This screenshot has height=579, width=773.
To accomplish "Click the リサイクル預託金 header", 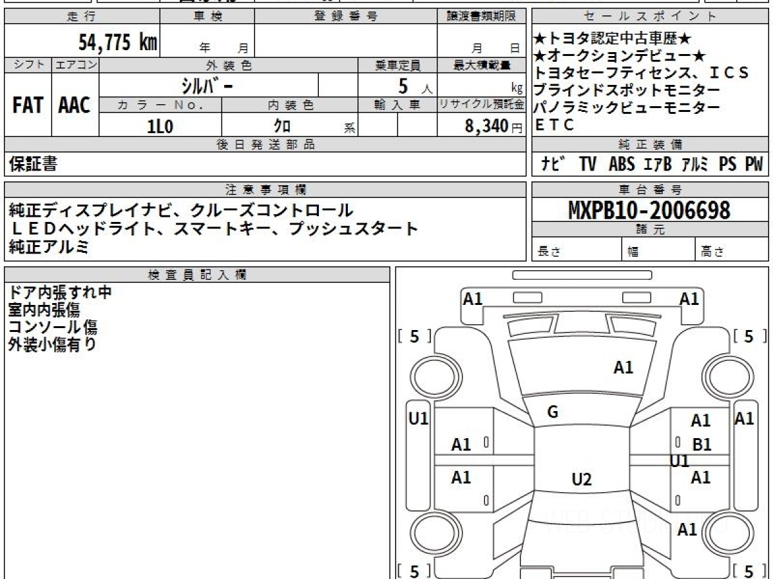I will pyautogui.click(x=481, y=105).
